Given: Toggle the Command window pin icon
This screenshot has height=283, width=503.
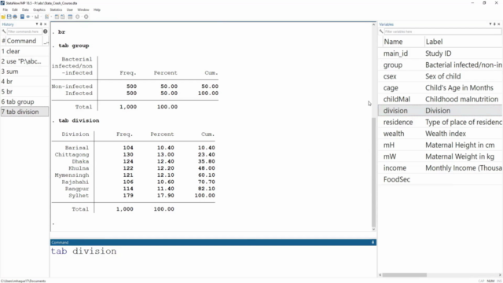Looking at the screenshot, I should (373, 242).
